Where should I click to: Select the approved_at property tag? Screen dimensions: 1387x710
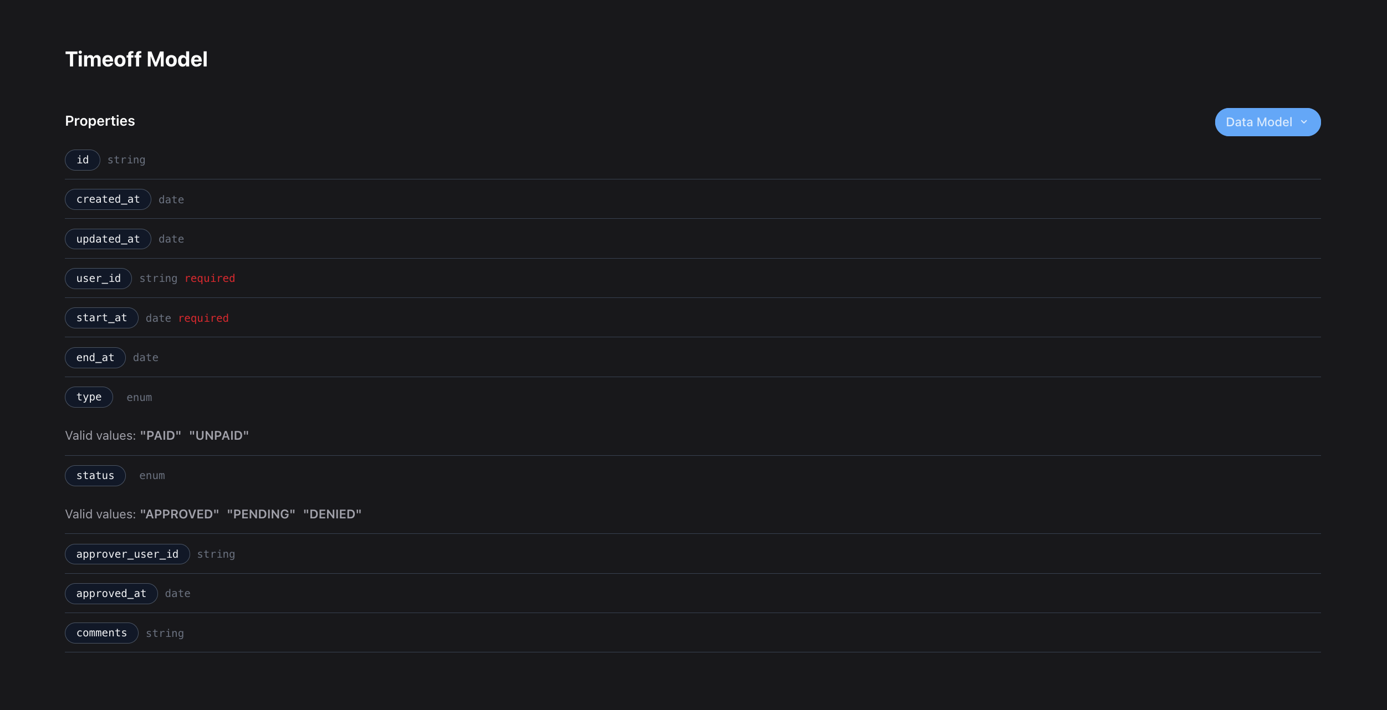(x=111, y=594)
